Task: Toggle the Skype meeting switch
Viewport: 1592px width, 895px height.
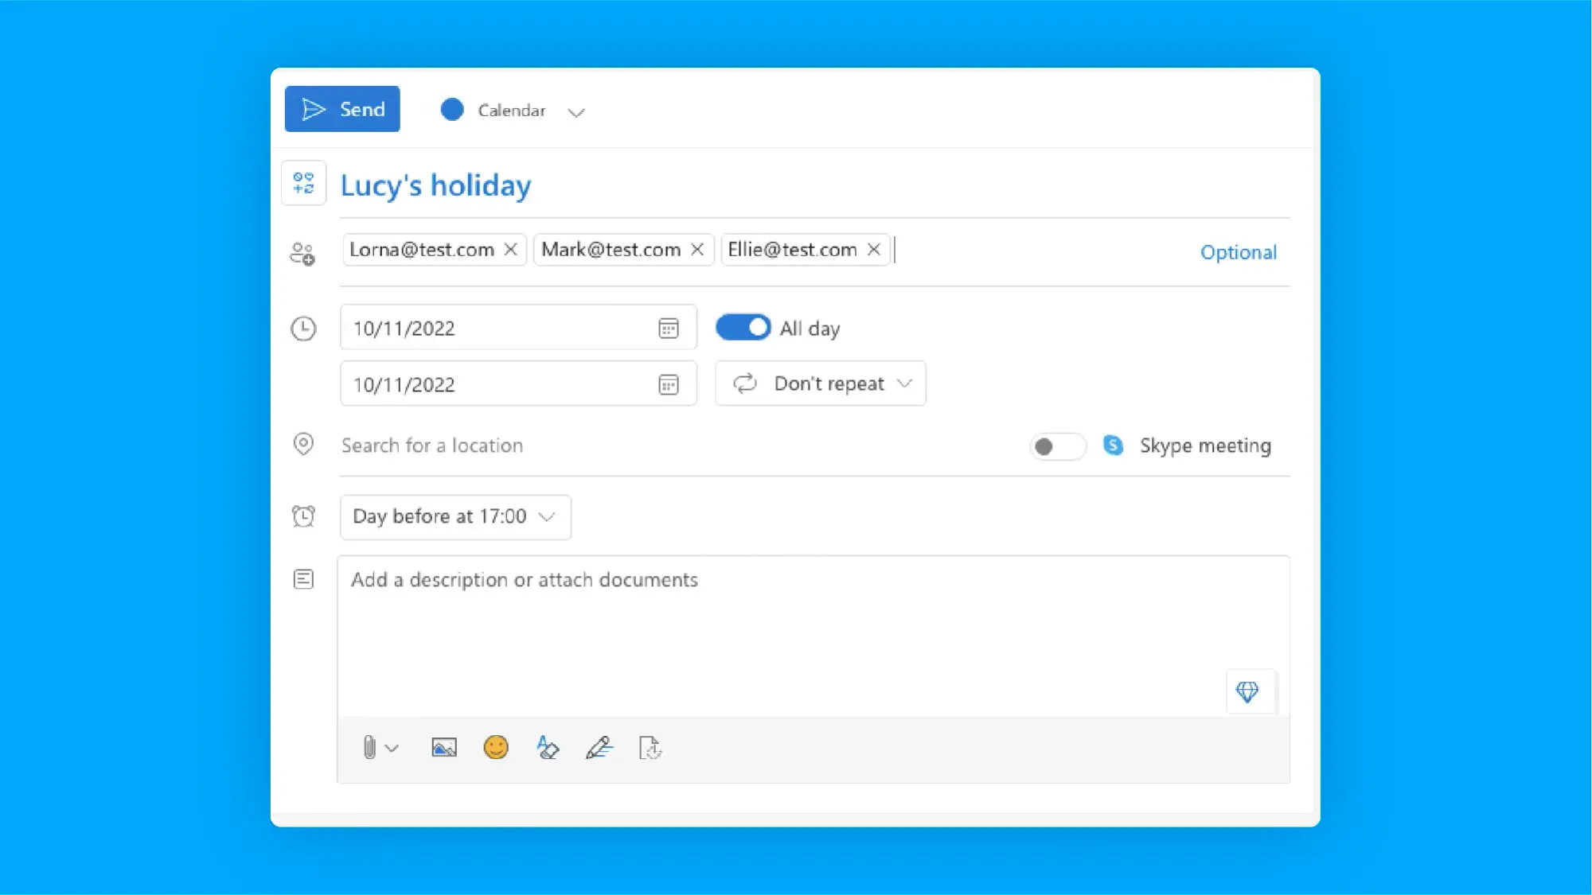Action: tap(1055, 445)
